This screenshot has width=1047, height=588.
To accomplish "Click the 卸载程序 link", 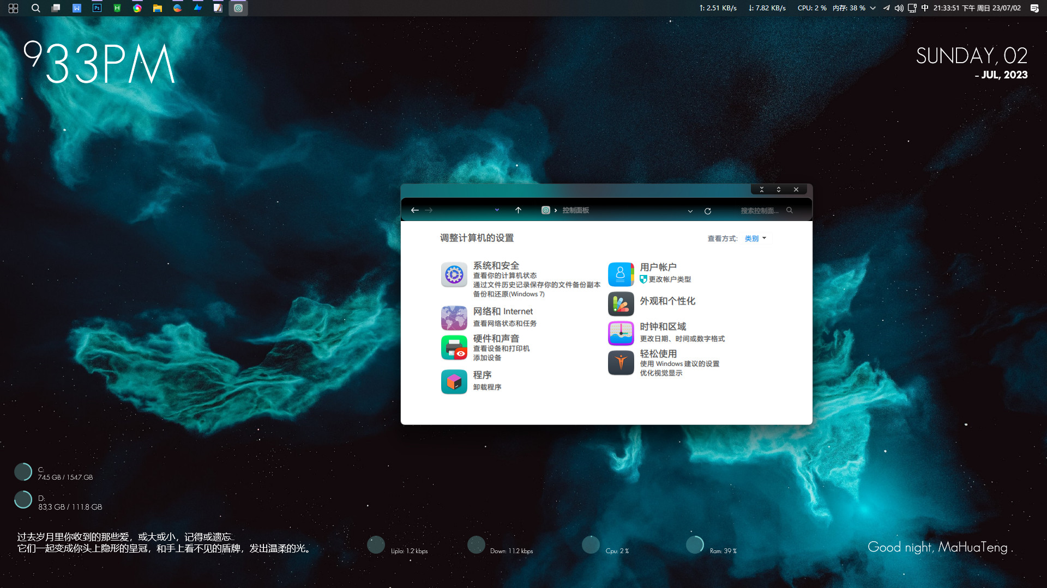I will [x=488, y=387].
